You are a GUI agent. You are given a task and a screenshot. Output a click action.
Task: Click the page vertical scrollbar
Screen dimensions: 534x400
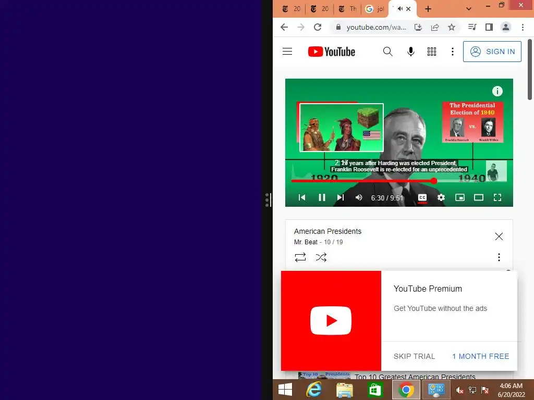click(x=530, y=70)
